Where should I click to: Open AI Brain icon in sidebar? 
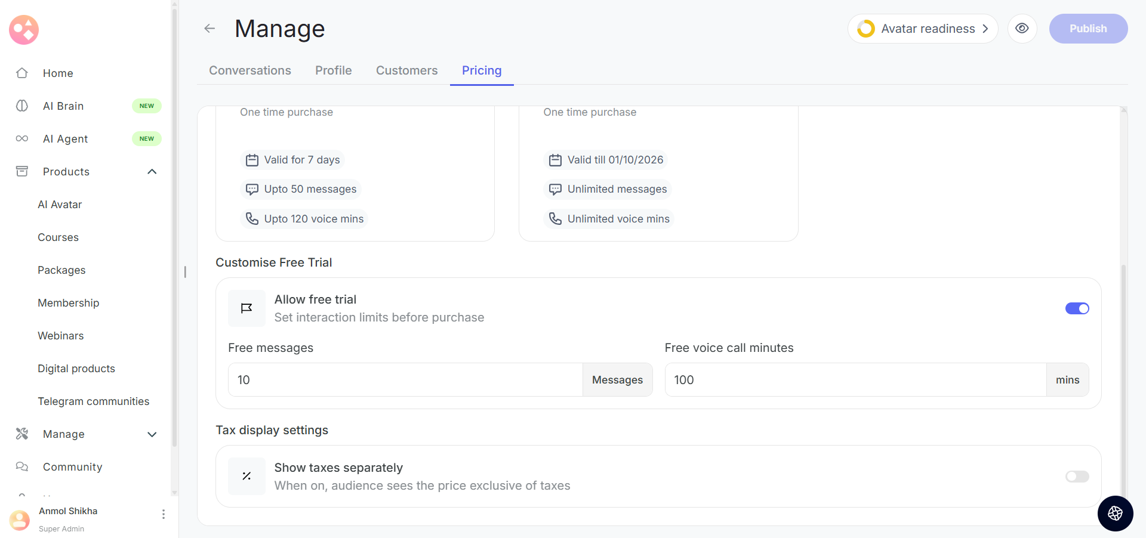click(x=22, y=106)
